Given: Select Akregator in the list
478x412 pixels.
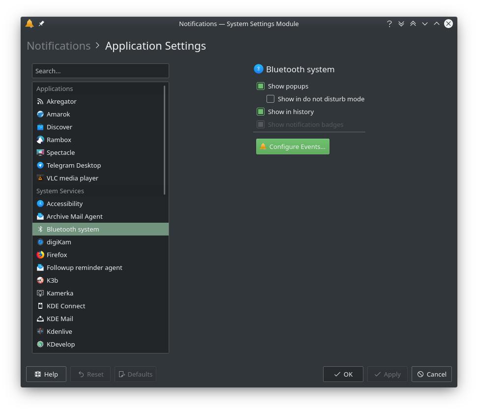Looking at the screenshot, I should (101, 101).
